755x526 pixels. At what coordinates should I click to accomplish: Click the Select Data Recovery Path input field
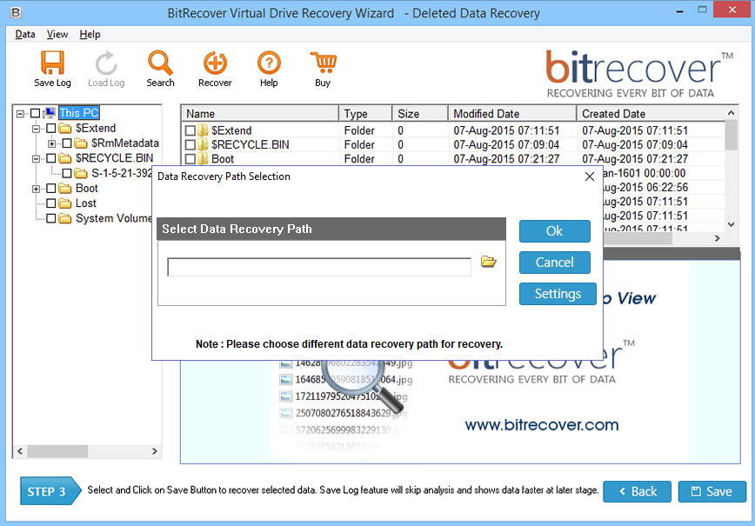click(x=319, y=267)
